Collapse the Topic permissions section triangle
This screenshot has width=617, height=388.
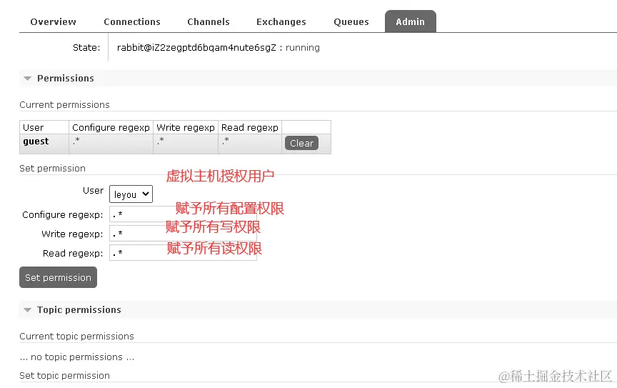(x=27, y=310)
